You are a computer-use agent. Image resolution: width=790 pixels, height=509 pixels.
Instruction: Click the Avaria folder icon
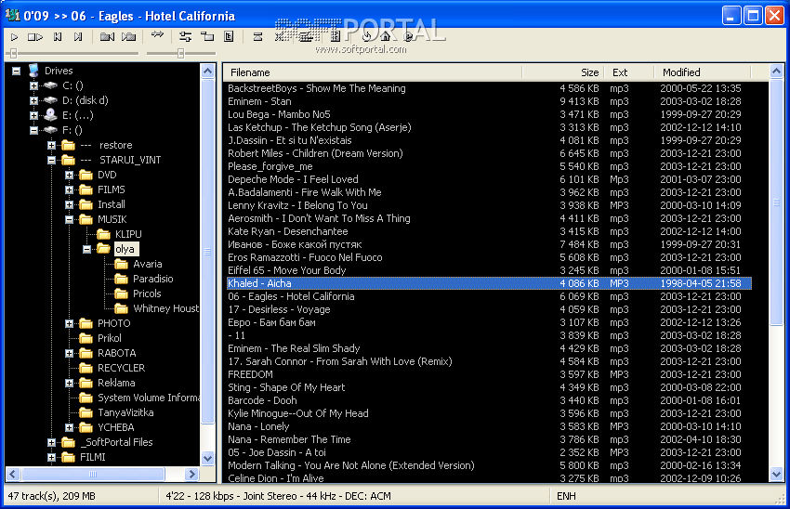[x=122, y=264]
